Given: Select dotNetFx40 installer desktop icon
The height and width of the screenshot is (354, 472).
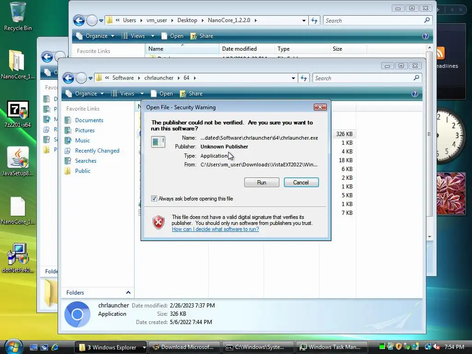Looking at the screenshot, I should click(18, 258).
